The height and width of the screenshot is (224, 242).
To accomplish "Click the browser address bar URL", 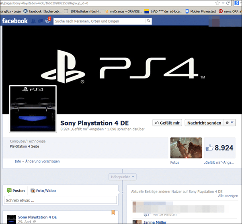I will click(x=45, y=3).
